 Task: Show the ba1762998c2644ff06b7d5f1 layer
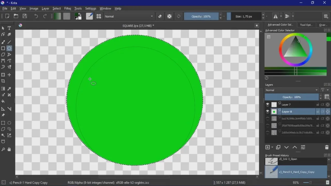coord(268,119)
